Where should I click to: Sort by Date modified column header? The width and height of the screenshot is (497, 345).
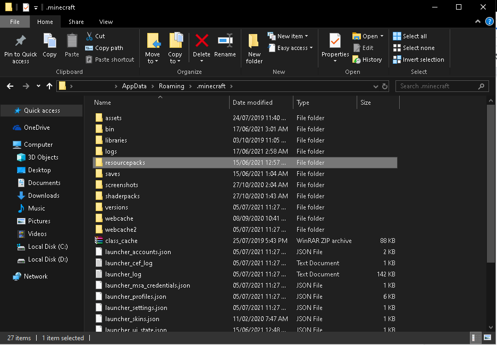(x=261, y=103)
